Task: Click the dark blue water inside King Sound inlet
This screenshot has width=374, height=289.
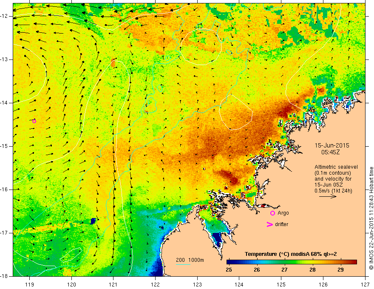Action: [x=217, y=240]
